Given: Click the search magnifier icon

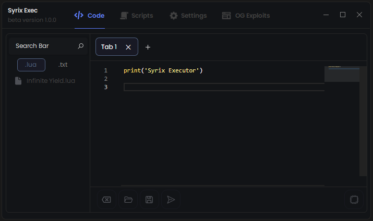Looking at the screenshot, I should pyautogui.click(x=80, y=46).
